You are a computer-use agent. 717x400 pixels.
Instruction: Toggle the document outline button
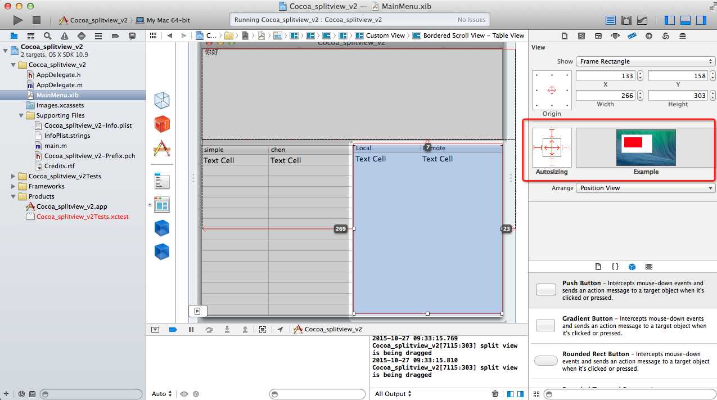(x=197, y=311)
